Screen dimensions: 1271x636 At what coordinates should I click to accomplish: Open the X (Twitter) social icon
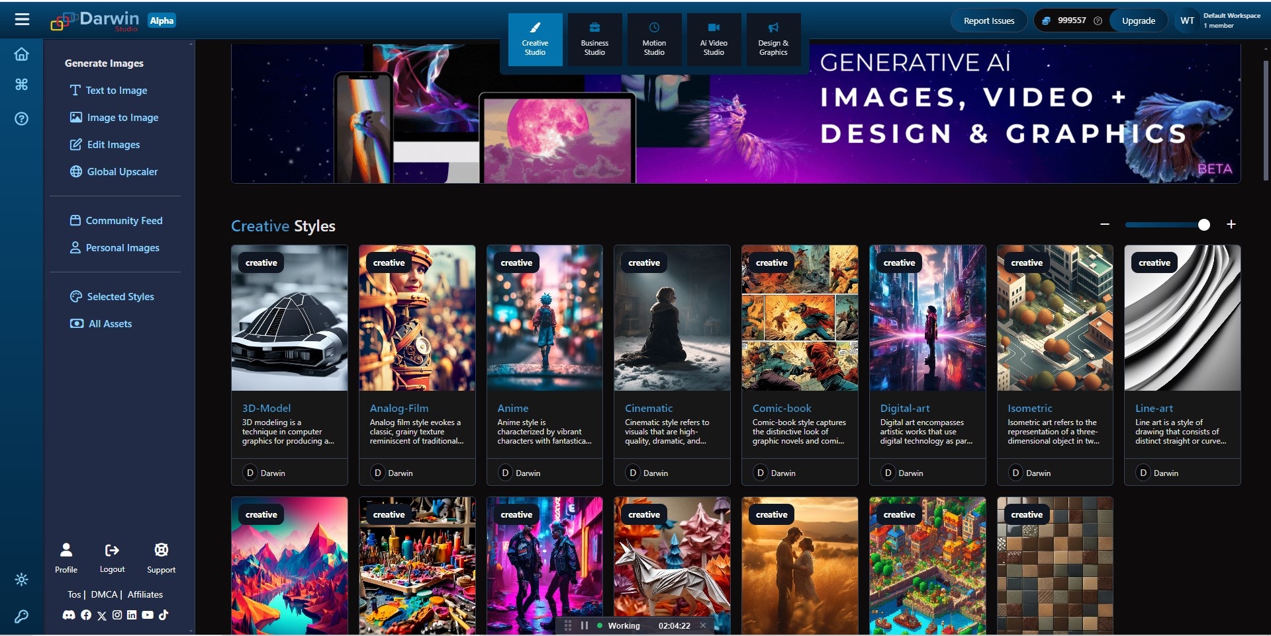pyautogui.click(x=101, y=616)
